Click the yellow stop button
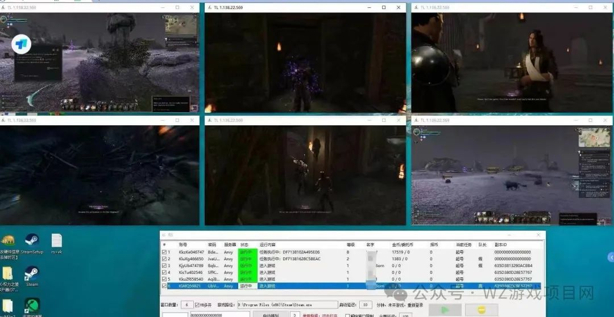The width and height of the screenshot is (614, 317). [x=481, y=310]
